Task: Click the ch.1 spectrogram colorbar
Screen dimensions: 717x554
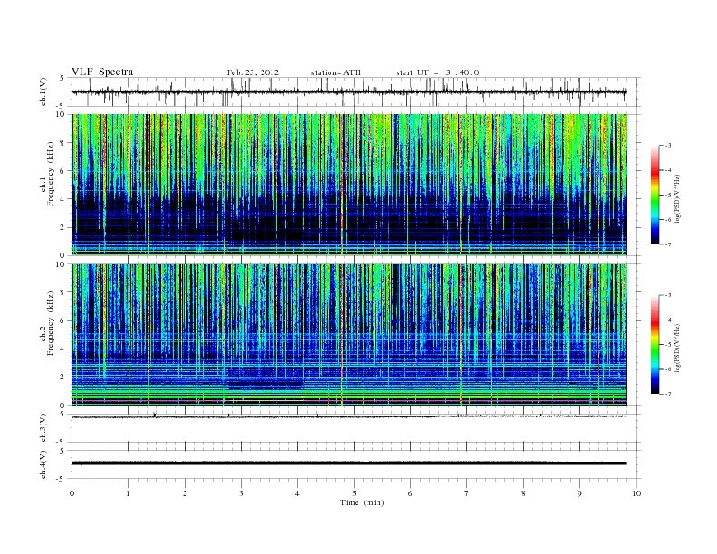Action: coord(655,196)
